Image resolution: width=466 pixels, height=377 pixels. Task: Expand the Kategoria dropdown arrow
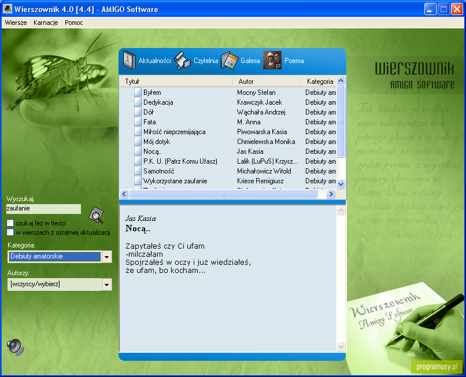107,257
